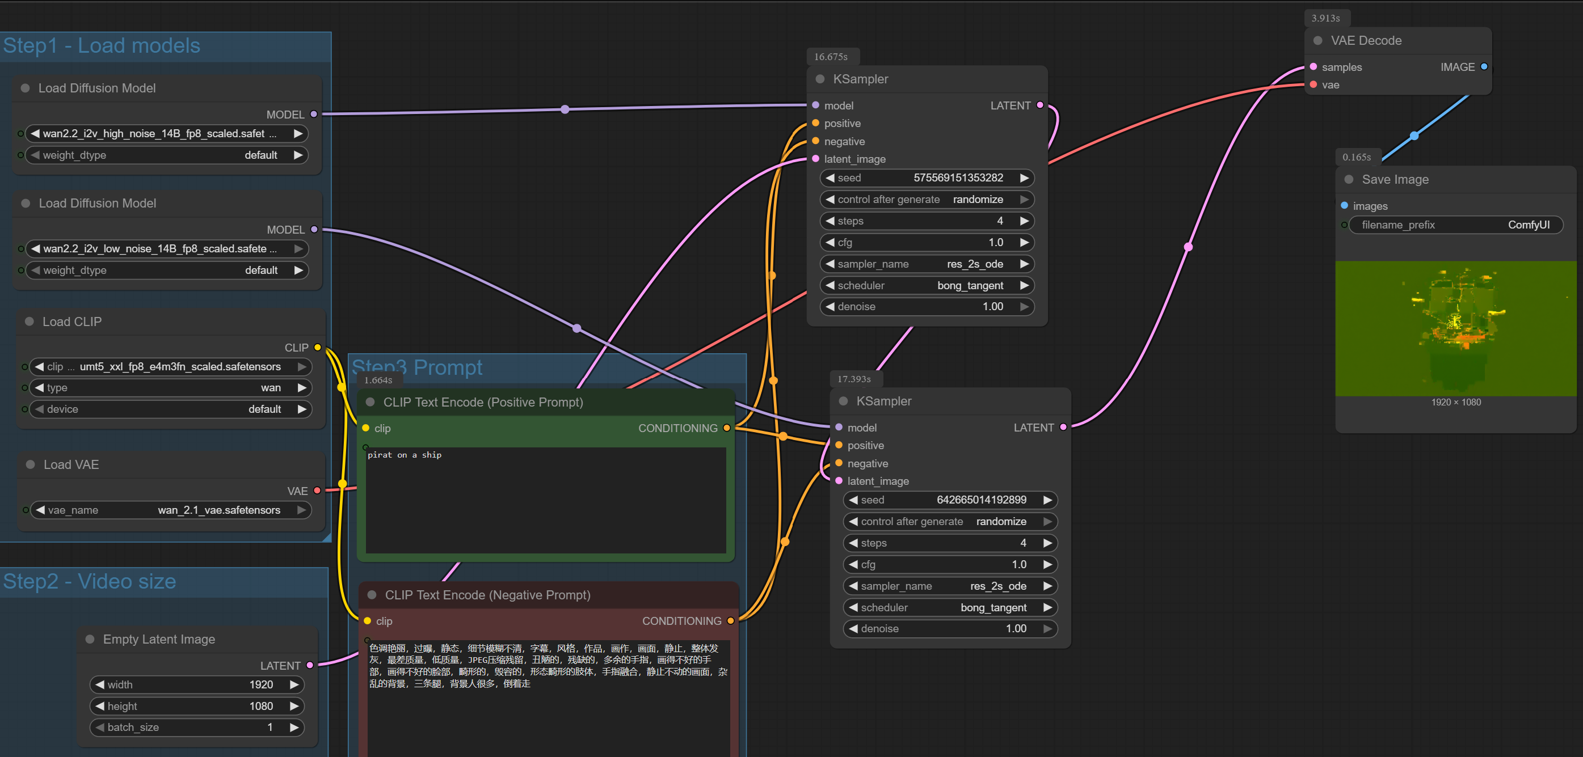Click the VAE output socket on Load VAE
1583x757 pixels.
click(317, 490)
